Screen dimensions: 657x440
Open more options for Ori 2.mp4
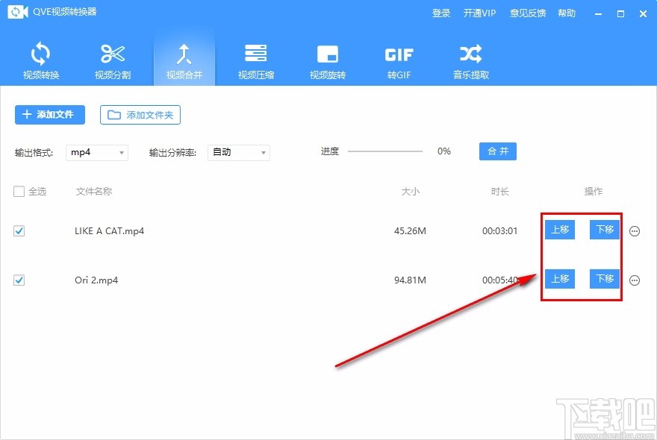634,280
